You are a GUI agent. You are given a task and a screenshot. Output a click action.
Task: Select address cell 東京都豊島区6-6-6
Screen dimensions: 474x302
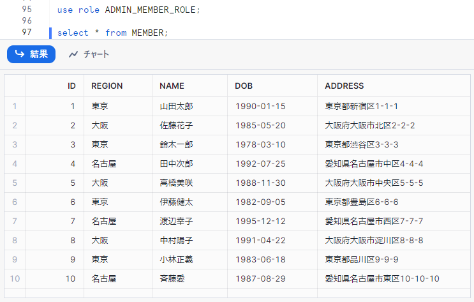pos(394,202)
